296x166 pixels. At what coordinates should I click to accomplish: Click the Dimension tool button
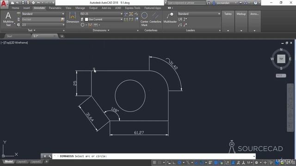coord(73,18)
